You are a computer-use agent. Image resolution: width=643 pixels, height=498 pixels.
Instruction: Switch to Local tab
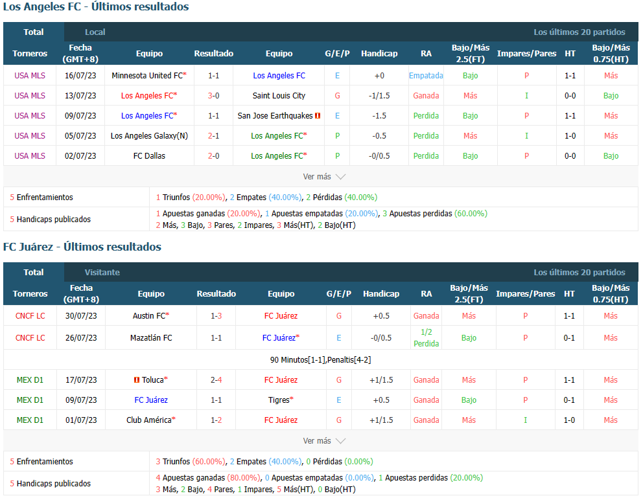95,32
